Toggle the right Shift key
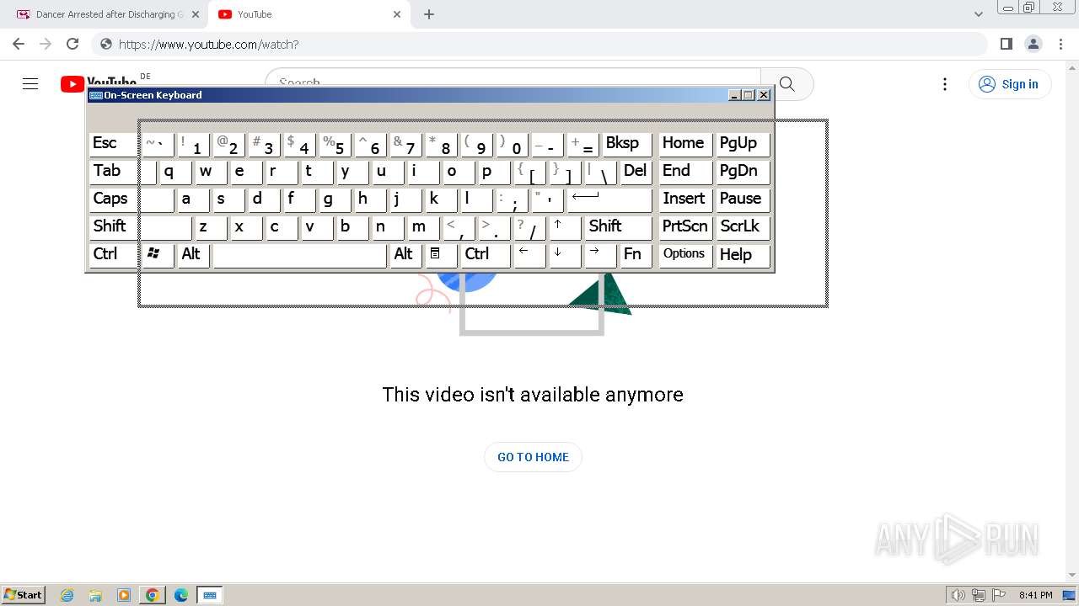 point(618,227)
